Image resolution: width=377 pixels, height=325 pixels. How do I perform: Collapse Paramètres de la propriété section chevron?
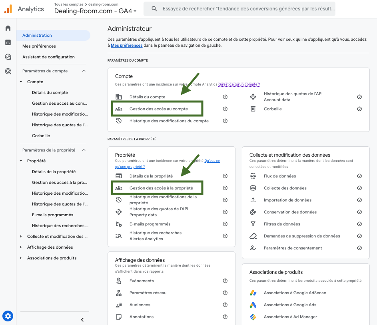tap(84, 150)
